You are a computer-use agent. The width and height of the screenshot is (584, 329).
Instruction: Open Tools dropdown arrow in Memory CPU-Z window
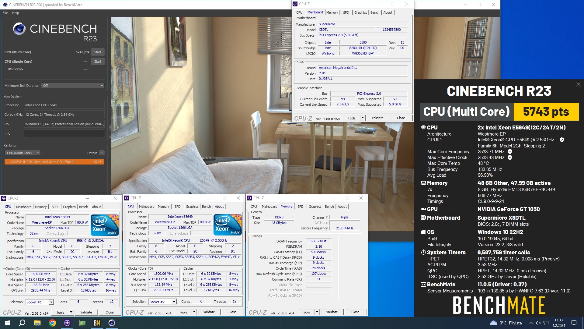tap(317, 312)
